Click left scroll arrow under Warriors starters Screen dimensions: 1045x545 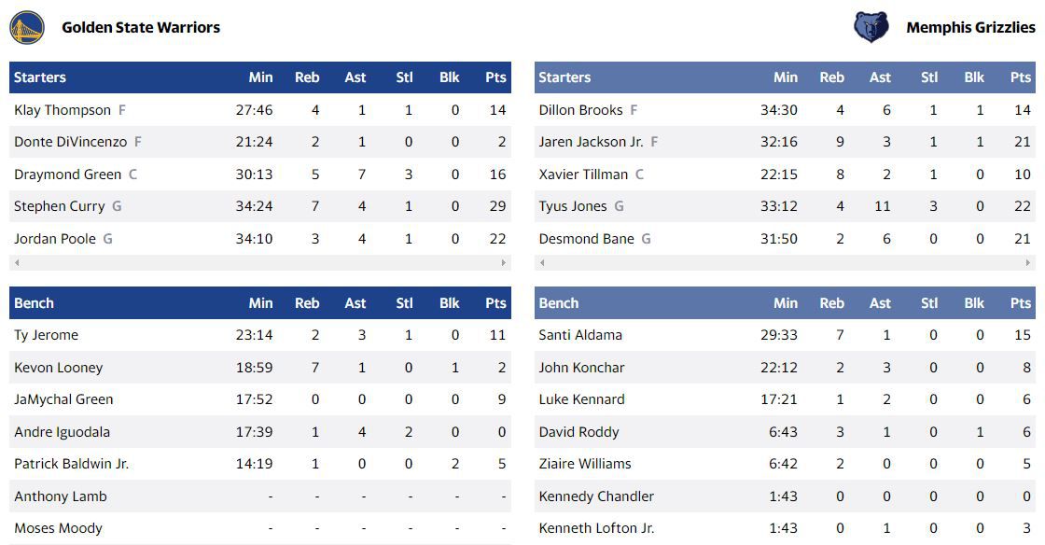coord(17,262)
